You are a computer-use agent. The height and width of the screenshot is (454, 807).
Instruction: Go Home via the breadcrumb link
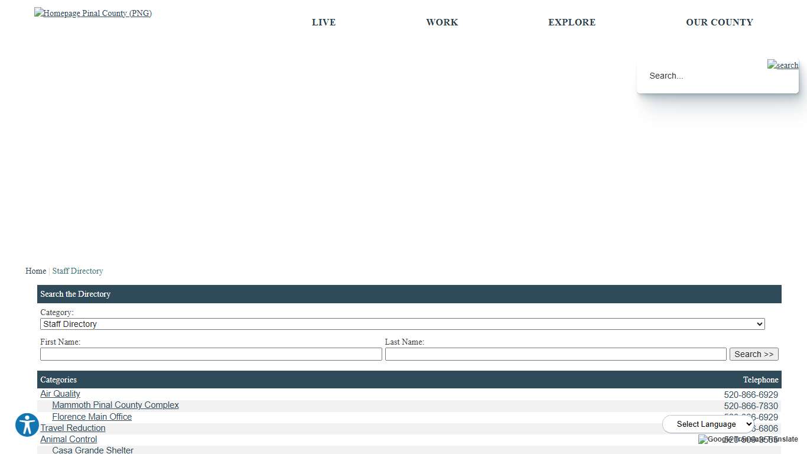[x=35, y=271]
